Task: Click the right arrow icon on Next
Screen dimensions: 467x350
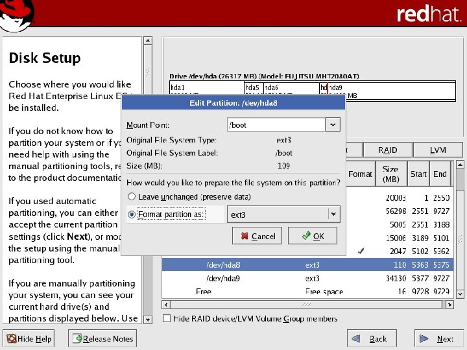Action: coord(424,338)
